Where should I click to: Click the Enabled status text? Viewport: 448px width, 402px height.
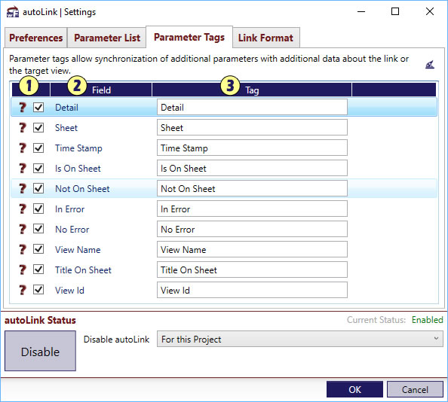pyautogui.click(x=427, y=320)
